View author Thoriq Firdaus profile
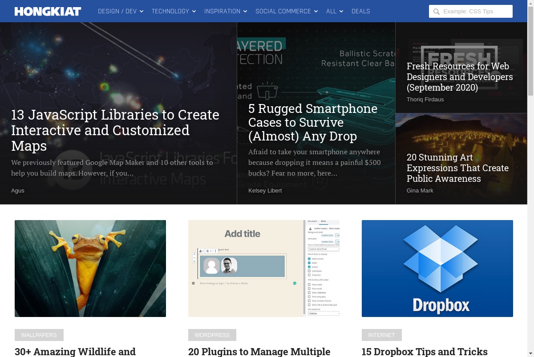This screenshot has height=357, width=534. tap(425, 100)
